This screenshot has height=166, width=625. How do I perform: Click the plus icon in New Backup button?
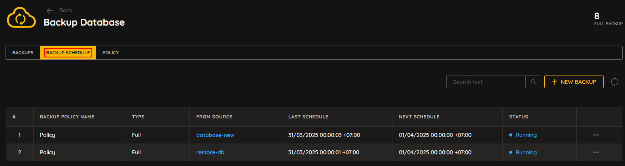pyautogui.click(x=554, y=82)
